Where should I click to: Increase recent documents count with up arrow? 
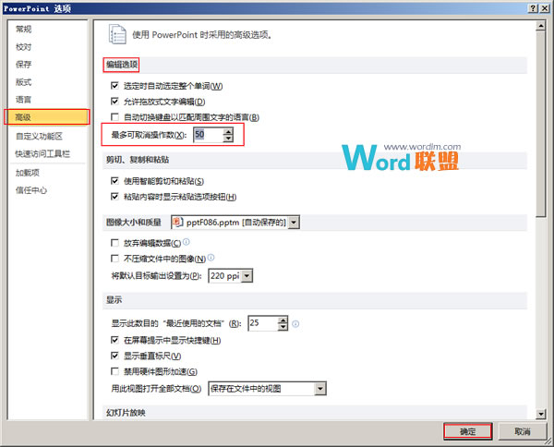pos(283,320)
